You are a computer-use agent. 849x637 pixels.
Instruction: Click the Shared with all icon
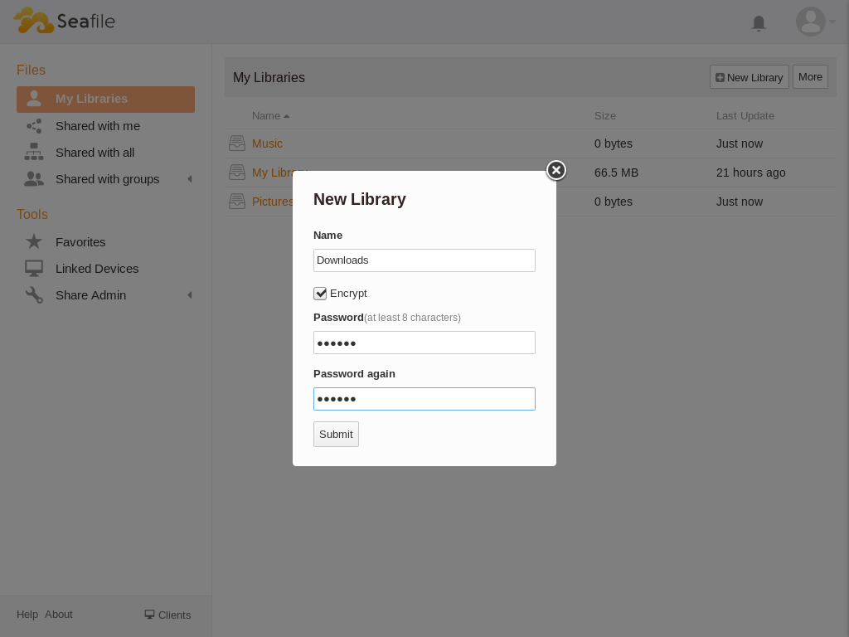click(x=34, y=153)
